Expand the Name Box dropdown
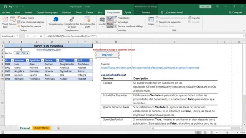246x138 pixels. [17, 36]
